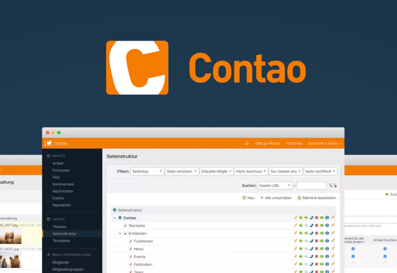397x273 pixels.
Task: Open the Benutzer k.jones user menu
Action: [325, 143]
